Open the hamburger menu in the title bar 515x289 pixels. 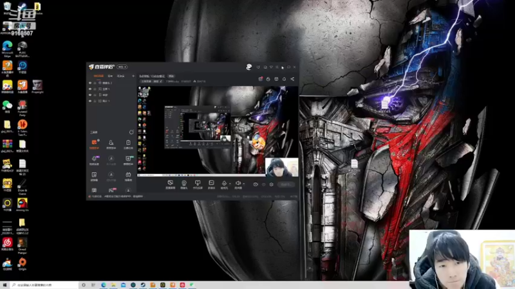[277, 67]
